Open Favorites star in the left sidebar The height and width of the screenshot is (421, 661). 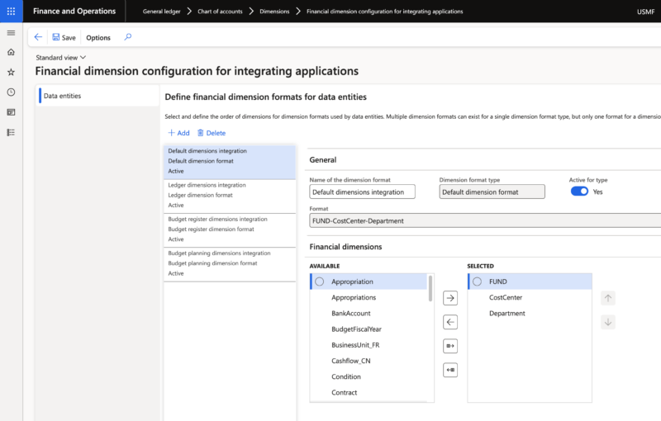(11, 72)
